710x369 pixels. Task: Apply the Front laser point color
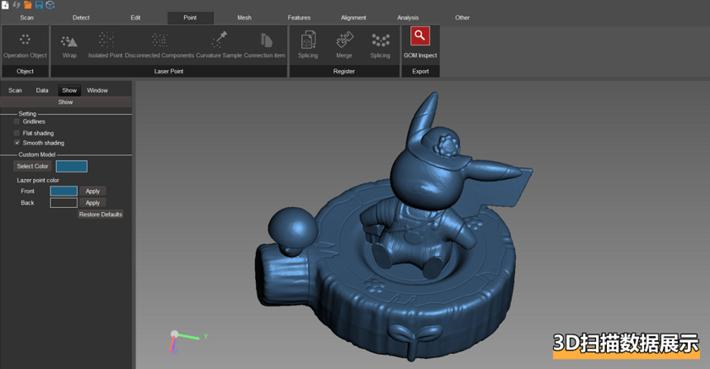[x=92, y=191]
